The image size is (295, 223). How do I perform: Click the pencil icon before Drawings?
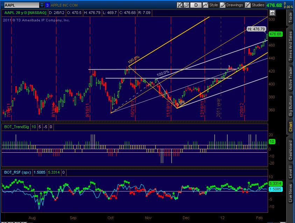pyautogui.click(x=223, y=5)
